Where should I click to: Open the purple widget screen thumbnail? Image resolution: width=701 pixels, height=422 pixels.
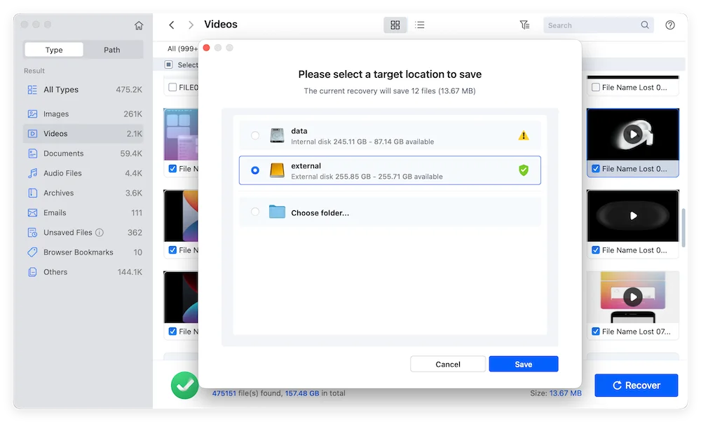coord(181,135)
